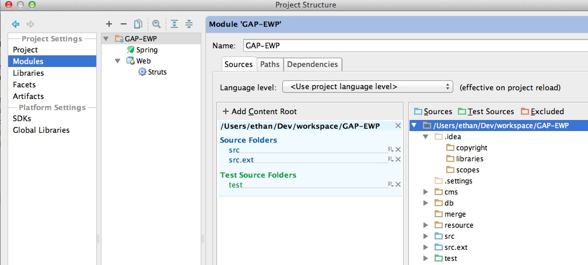Switch to the Paths tab
The height and width of the screenshot is (265, 588).
tap(270, 65)
